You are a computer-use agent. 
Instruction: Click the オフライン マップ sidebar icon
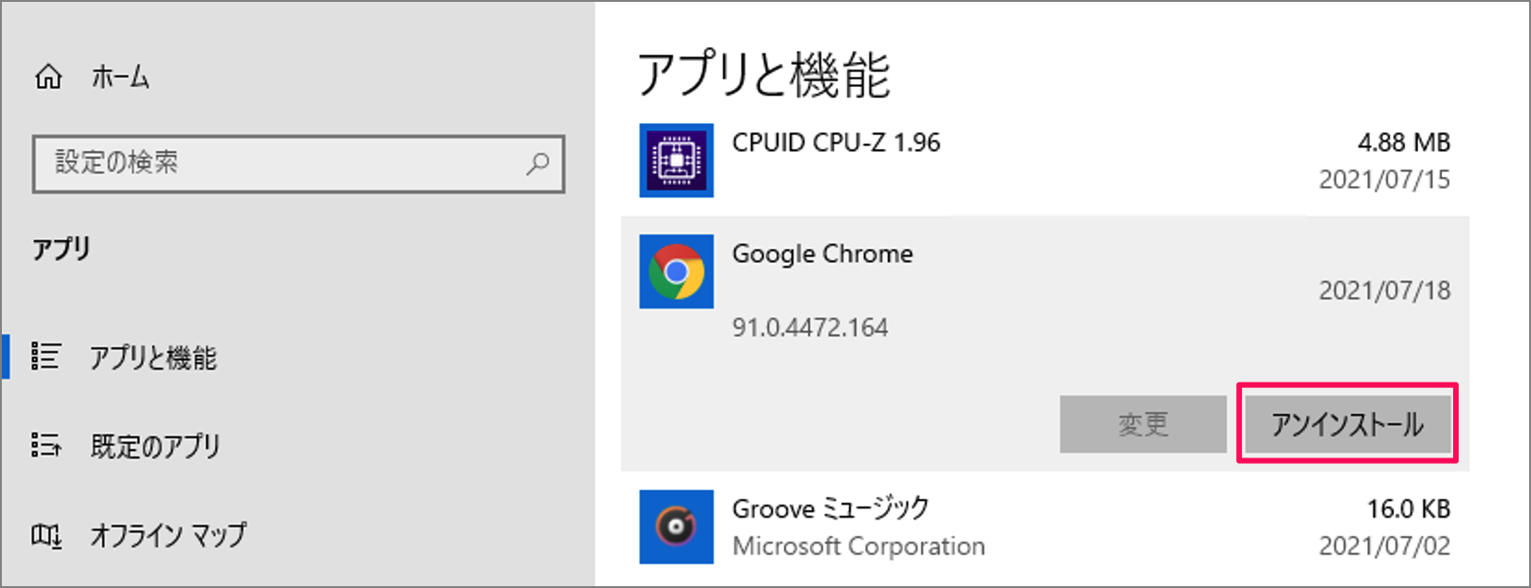click(x=46, y=535)
